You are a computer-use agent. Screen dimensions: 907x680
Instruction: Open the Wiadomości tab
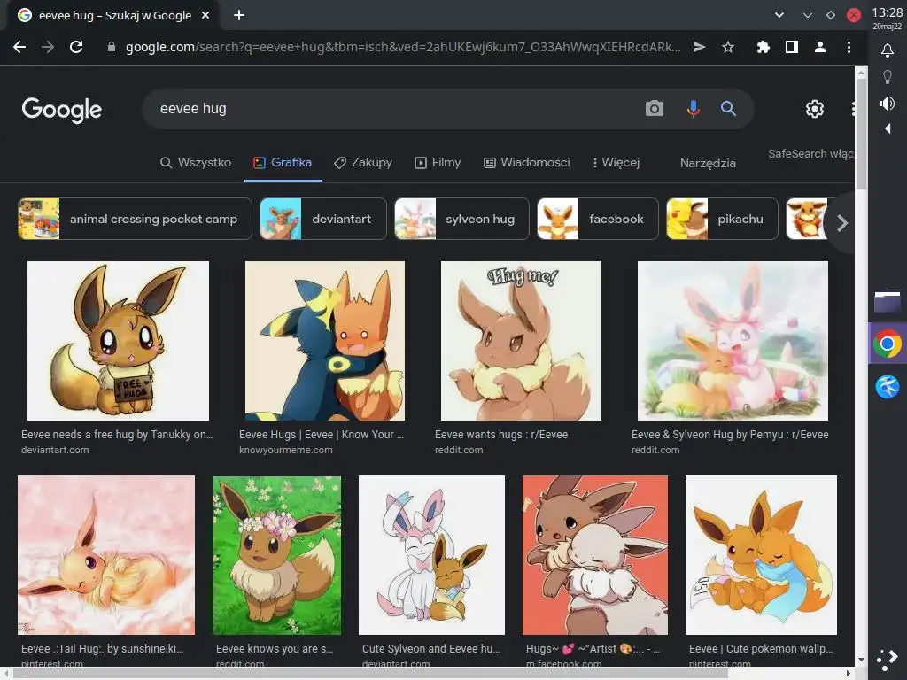527,163
